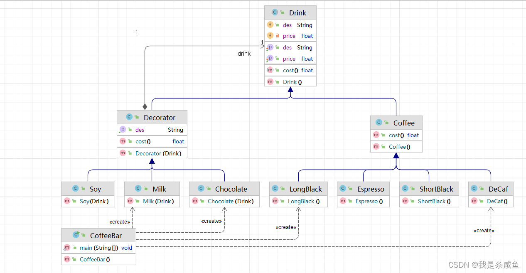Select the LongBlack class header
This screenshot has height=273, width=526.
tap(298, 189)
